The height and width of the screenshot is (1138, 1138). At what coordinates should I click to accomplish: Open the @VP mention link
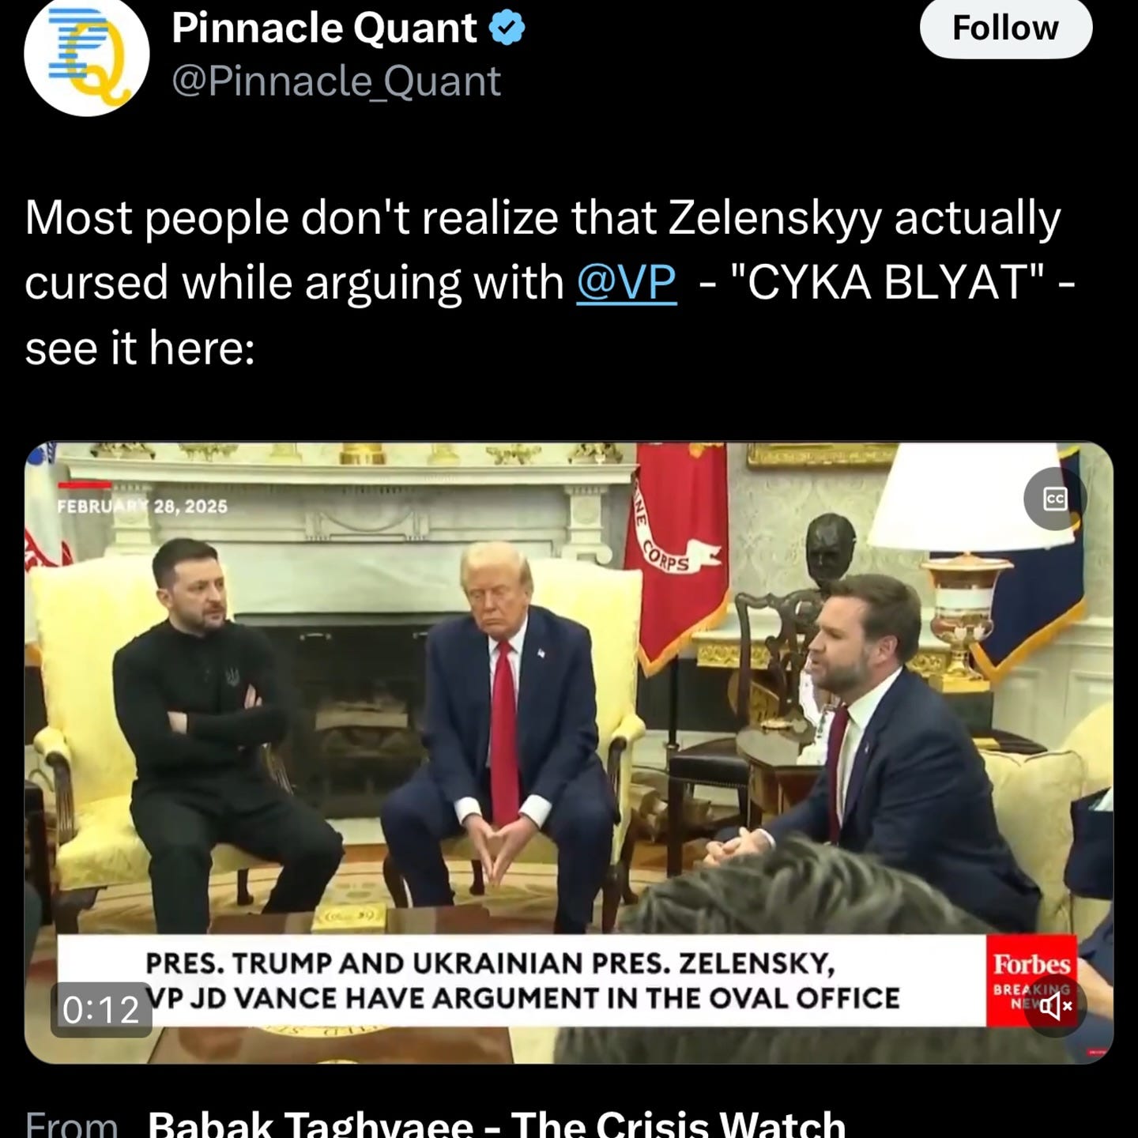point(627,282)
